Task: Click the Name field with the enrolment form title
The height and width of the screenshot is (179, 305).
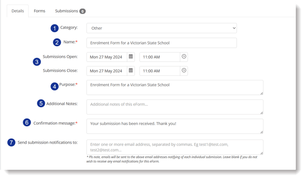Action: coord(162,43)
